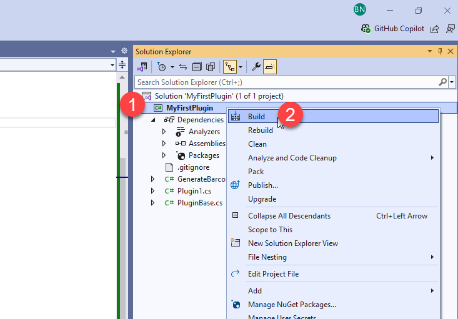Screen dimensions: 458x319
Task: Open GitHub Copilot menu
Action: pos(392,29)
